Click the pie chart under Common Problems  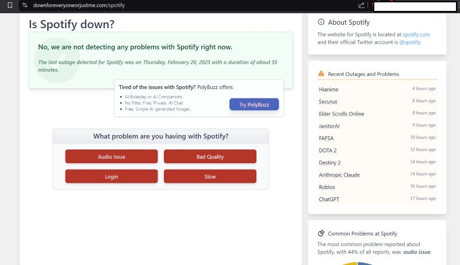pos(357,263)
